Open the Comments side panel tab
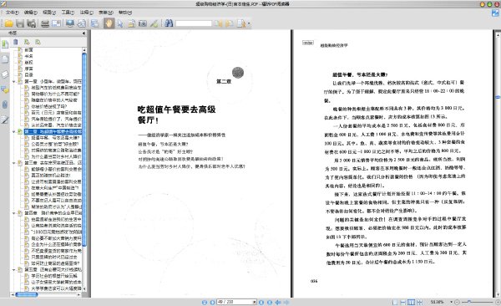The height and width of the screenshot is (306, 501). [5, 89]
